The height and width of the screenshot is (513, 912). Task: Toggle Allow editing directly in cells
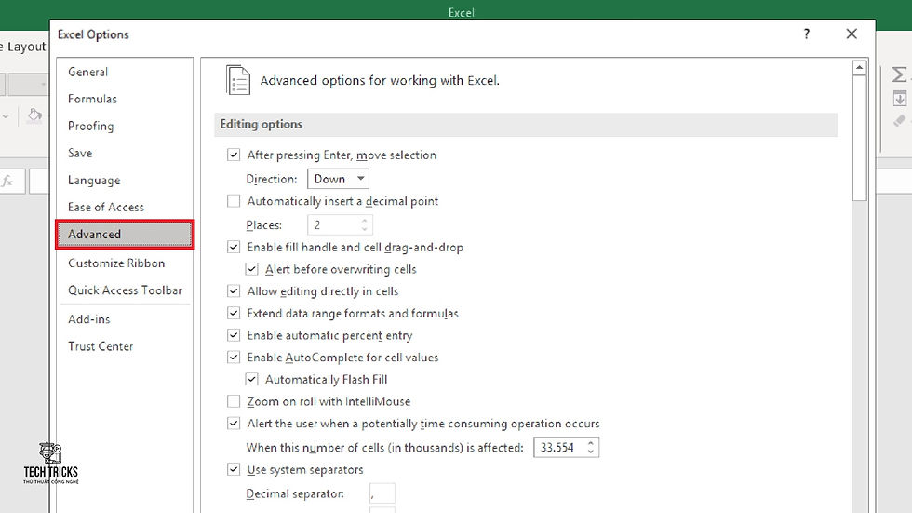pyautogui.click(x=234, y=290)
